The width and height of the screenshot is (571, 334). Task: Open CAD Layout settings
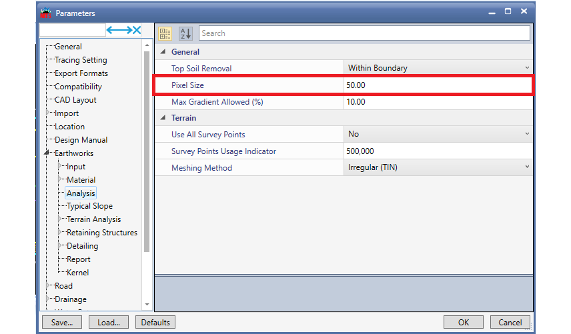pyautogui.click(x=75, y=100)
